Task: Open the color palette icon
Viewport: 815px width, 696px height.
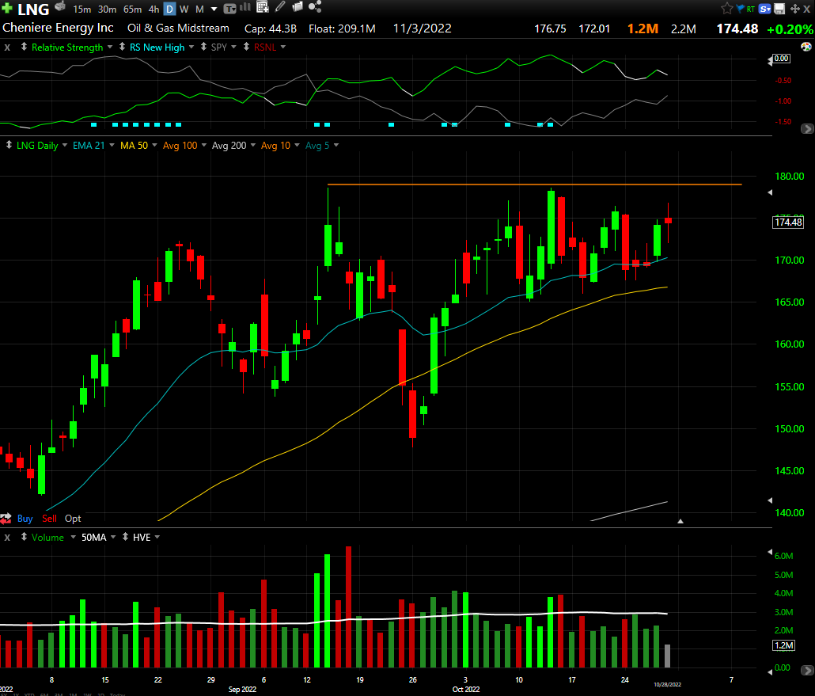Action: click(806, 47)
